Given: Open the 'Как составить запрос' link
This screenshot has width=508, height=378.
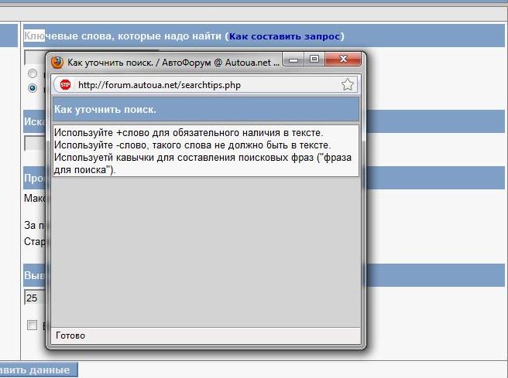Looking at the screenshot, I should [285, 36].
